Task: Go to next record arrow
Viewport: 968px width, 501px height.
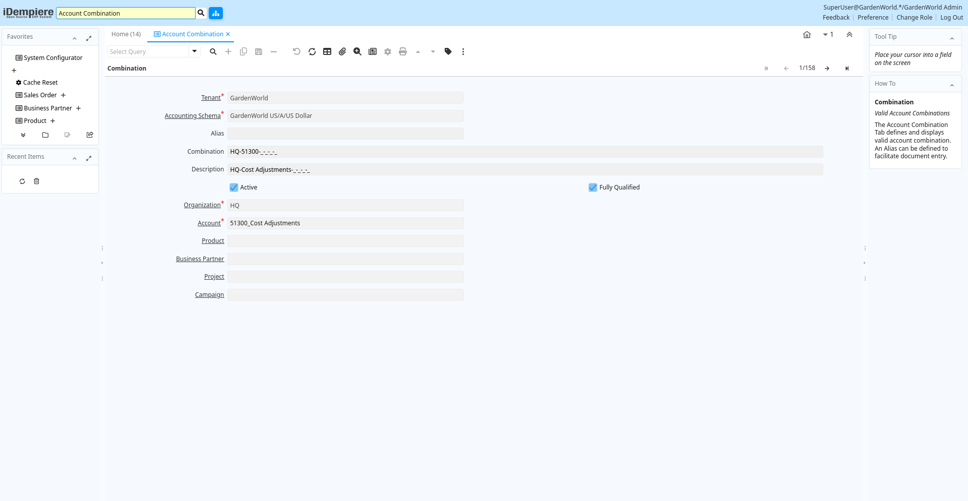Action: click(827, 69)
